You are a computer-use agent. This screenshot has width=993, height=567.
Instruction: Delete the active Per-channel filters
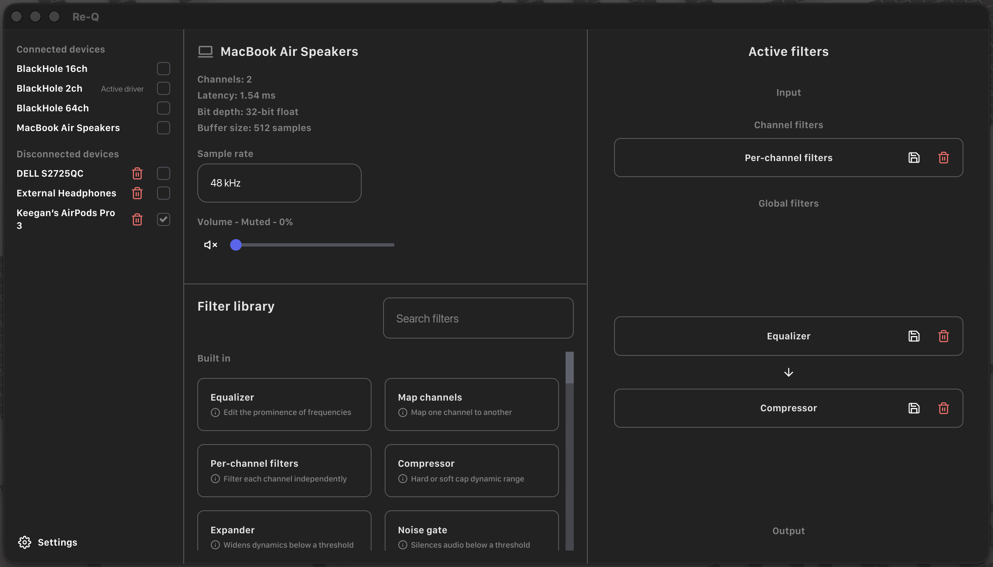[x=944, y=158]
